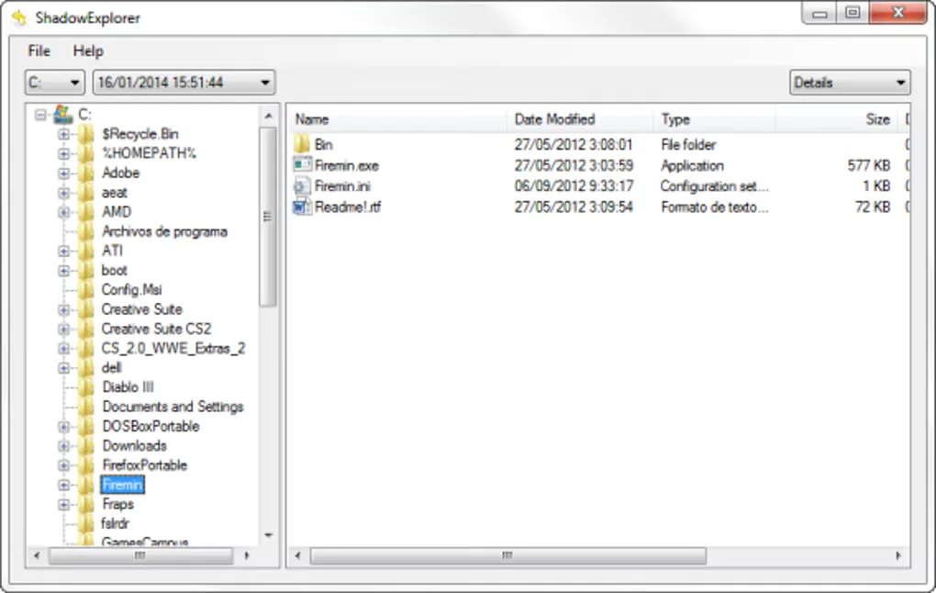The height and width of the screenshot is (593, 936).
Task: Select the Firemin.ini file name
Action: pos(342,186)
